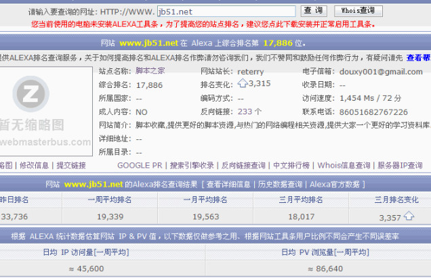Click the phone number 86051682767226
The width and height of the screenshot is (431, 278).
click(373, 112)
